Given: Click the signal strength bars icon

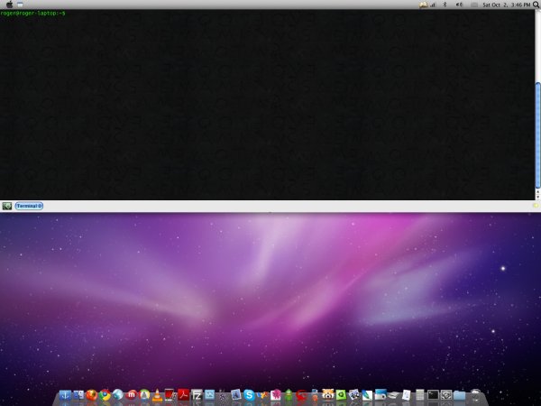Looking at the screenshot, I should 433,5.
